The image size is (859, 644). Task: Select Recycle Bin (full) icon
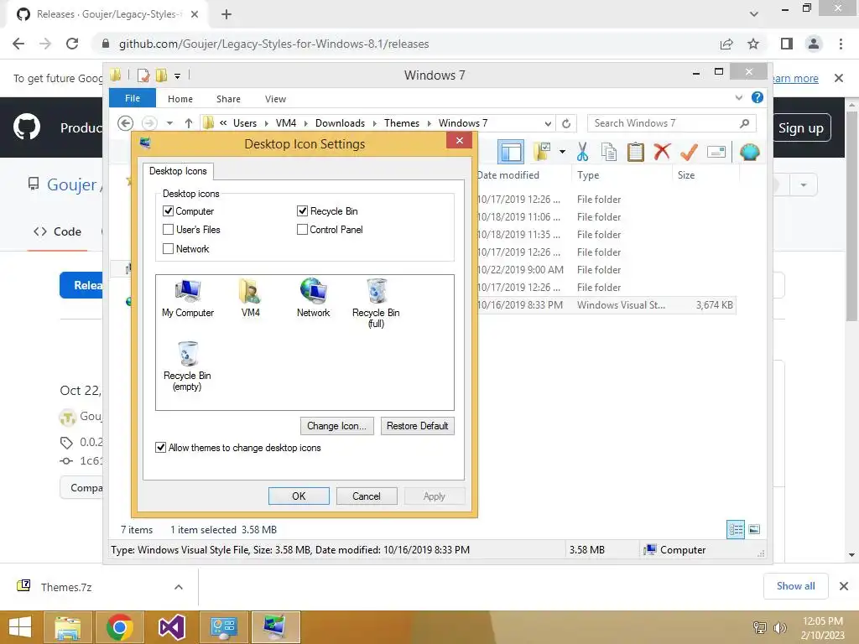(376, 304)
